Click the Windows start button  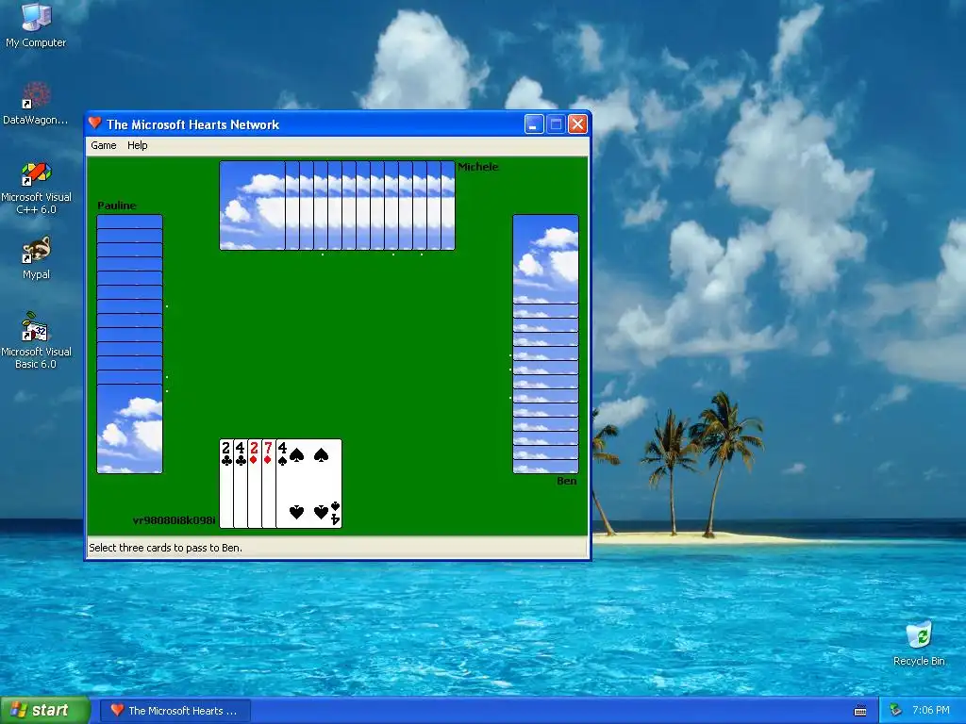point(45,711)
